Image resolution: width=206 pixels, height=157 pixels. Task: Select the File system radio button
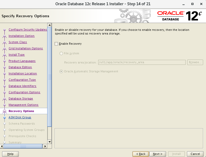pos(61,54)
